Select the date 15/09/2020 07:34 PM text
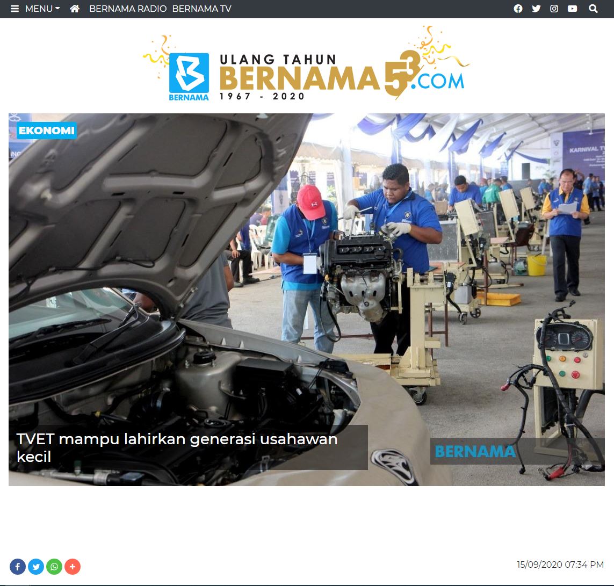614x586 pixels. point(560,565)
